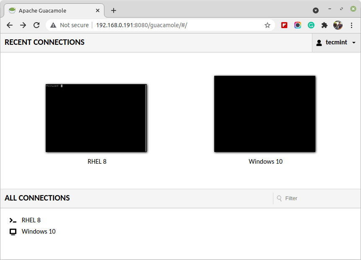361x260 pixels.
Task: Open the Windows 10 recent connection thumbnail
Action: coord(265,114)
